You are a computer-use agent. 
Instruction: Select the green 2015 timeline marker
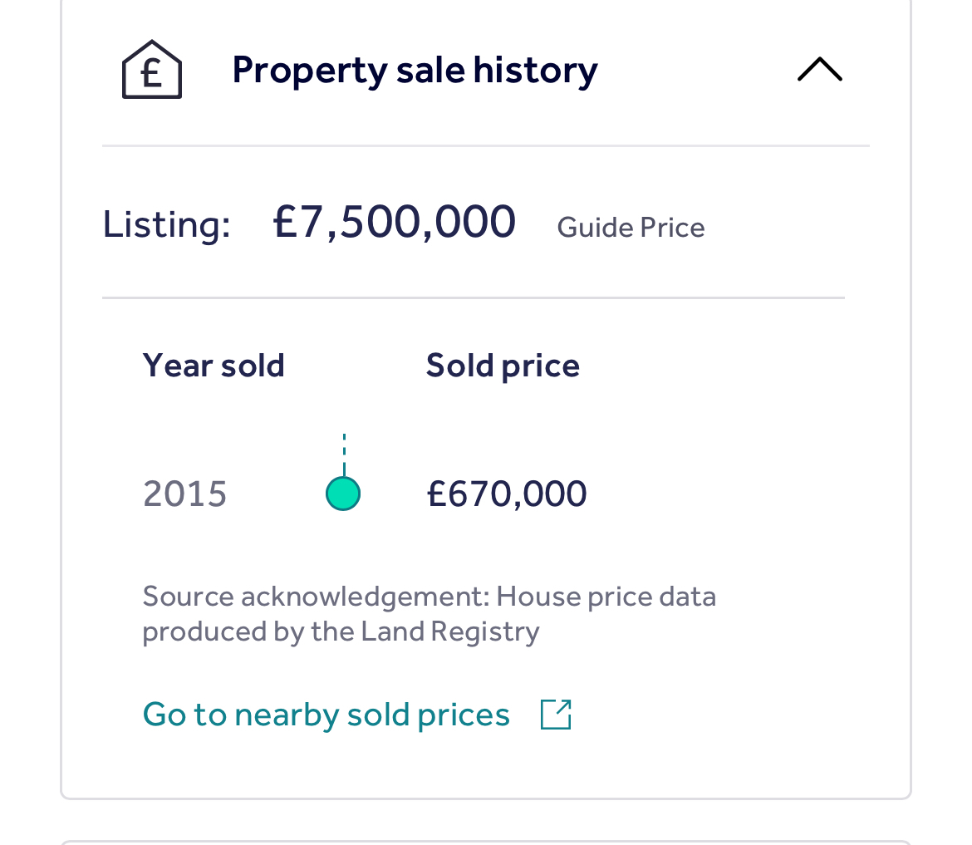coord(343,494)
